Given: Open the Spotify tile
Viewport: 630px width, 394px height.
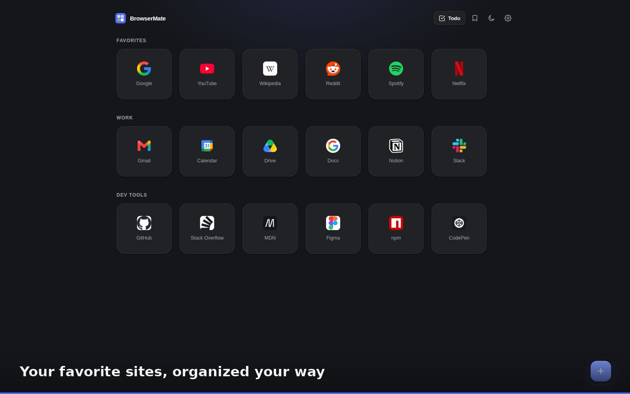Looking at the screenshot, I should 396,74.
